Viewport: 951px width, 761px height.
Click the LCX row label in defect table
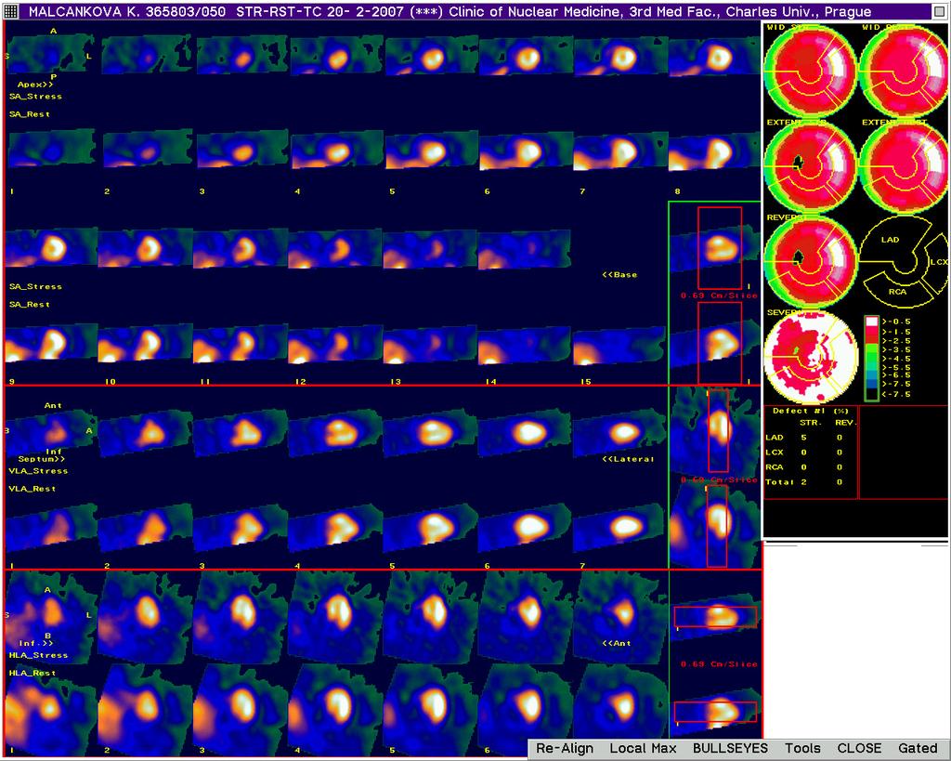(775, 453)
